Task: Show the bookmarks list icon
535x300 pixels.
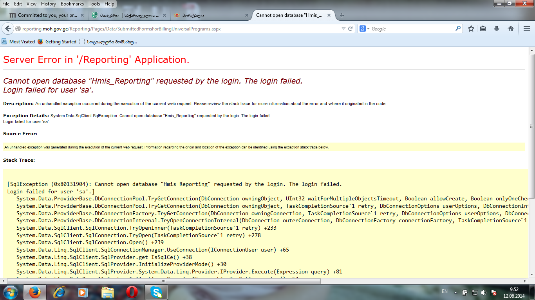Action: (483, 29)
